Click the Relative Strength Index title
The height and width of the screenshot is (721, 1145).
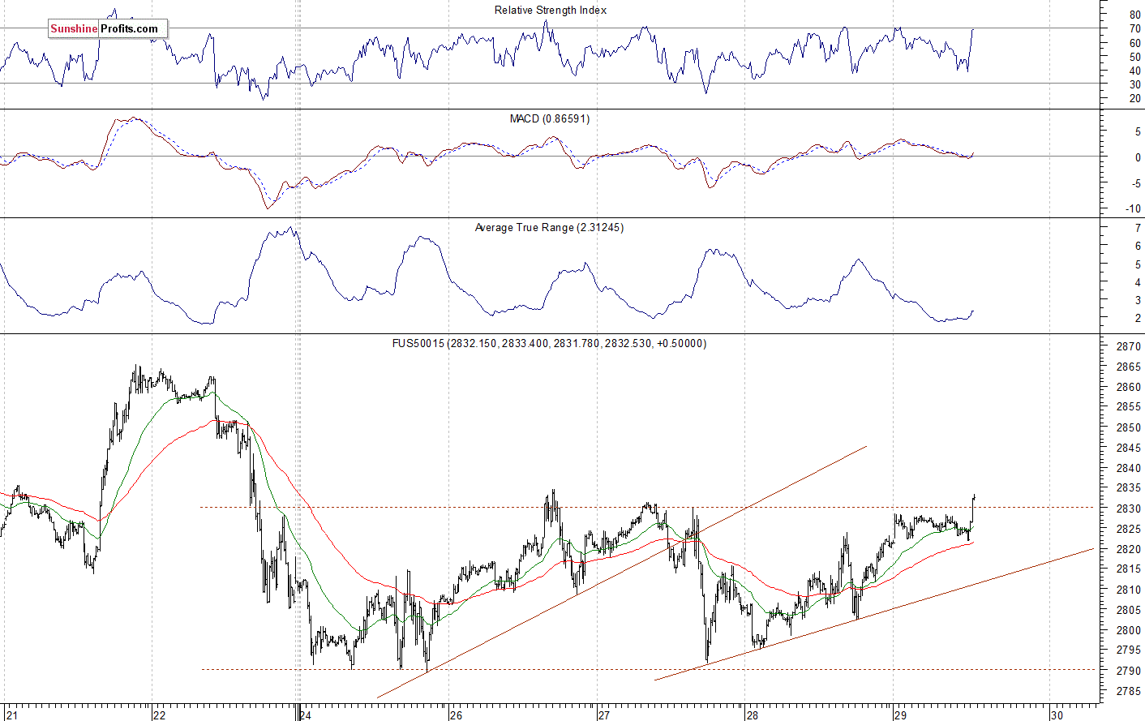(551, 10)
